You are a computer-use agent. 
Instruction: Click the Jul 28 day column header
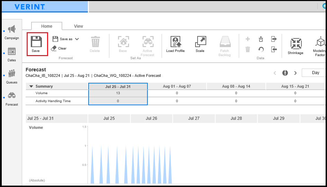click(236, 118)
